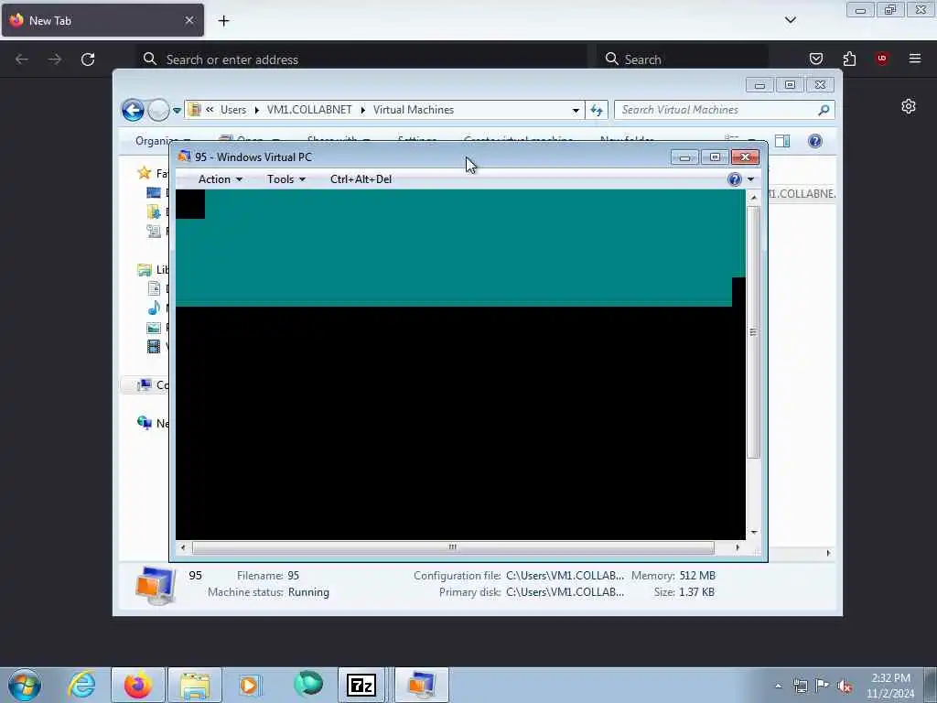The image size is (937, 703).
Task: Switch to Windows Virtual PC taskbar button
Action: [421, 685]
